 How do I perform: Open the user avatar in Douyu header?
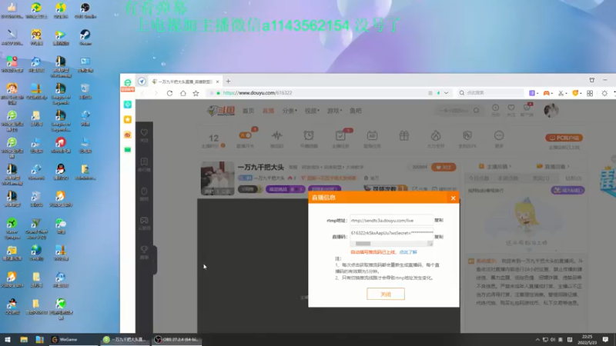551,111
